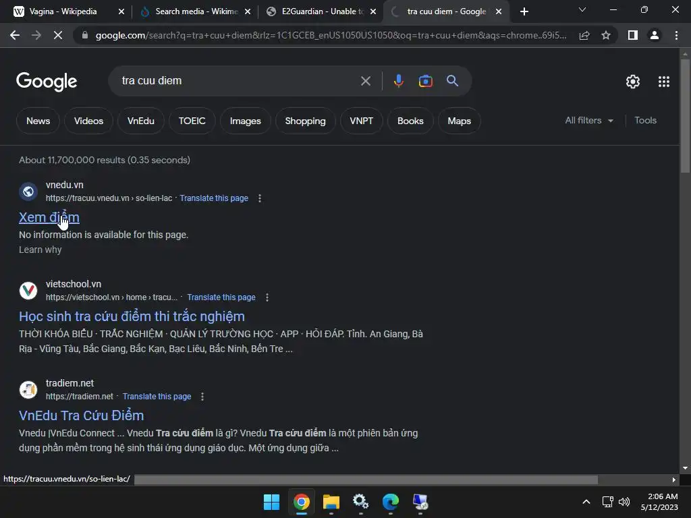Viewport: 691px width, 518px height.
Task: Close the Search media tab
Action: click(x=248, y=11)
